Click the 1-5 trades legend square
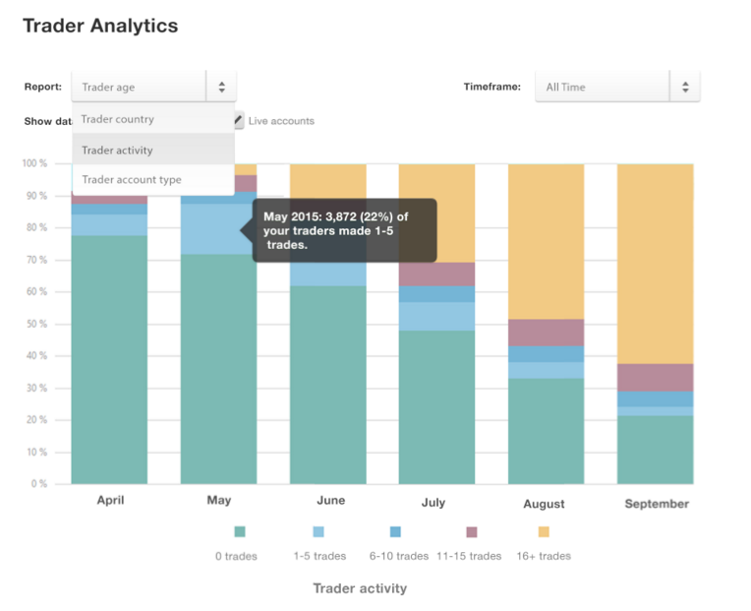 (x=318, y=532)
